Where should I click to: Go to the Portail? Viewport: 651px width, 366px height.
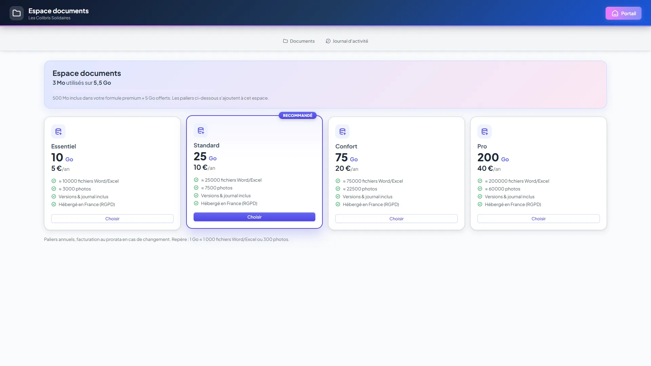tap(624, 14)
